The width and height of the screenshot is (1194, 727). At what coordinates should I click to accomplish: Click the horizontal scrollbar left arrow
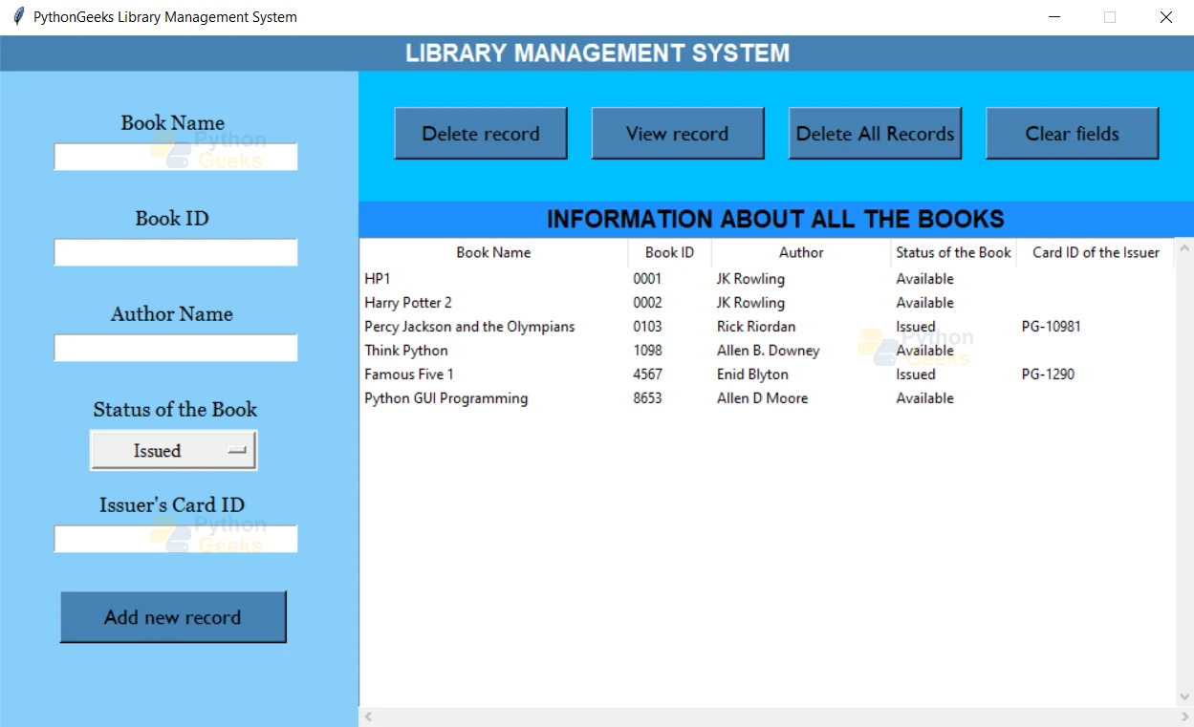(x=368, y=716)
